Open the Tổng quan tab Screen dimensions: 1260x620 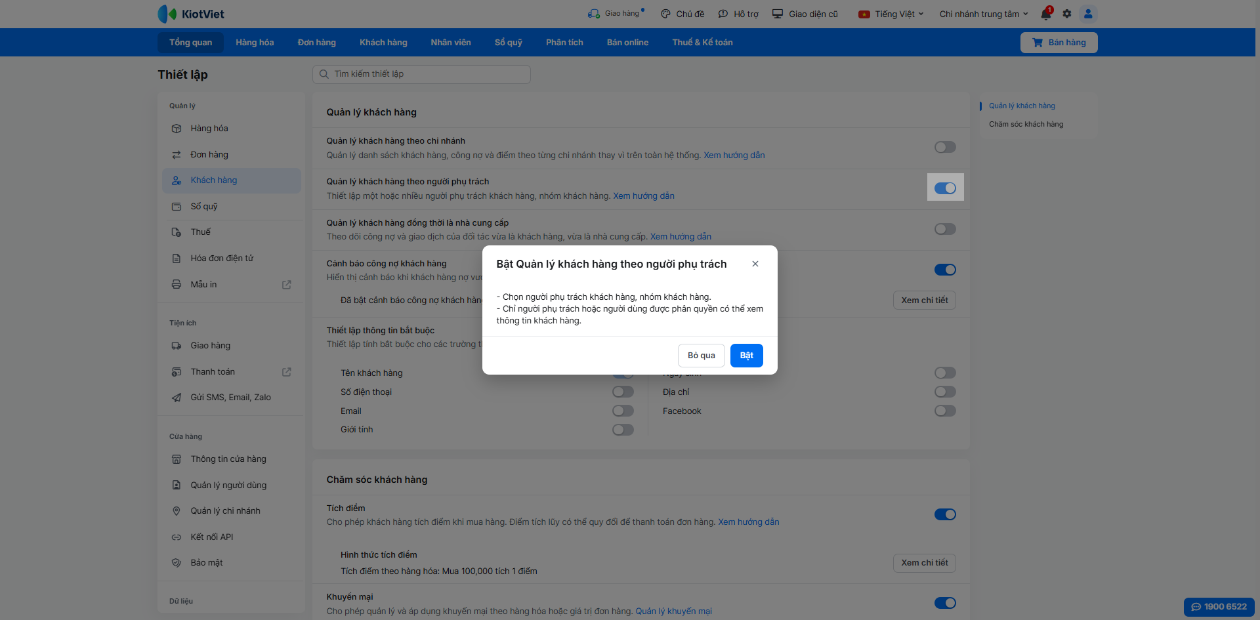[x=190, y=43]
